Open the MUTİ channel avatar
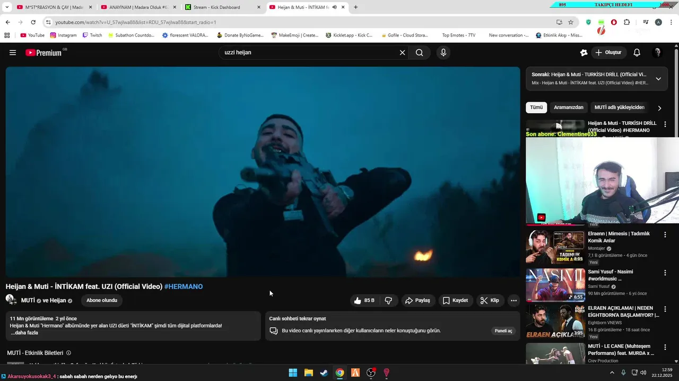679x381 pixels. tap(11, 300)
